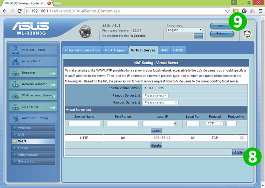Expand the Local IP client list arrow
The image size is (265, 188).
(175, 124)
